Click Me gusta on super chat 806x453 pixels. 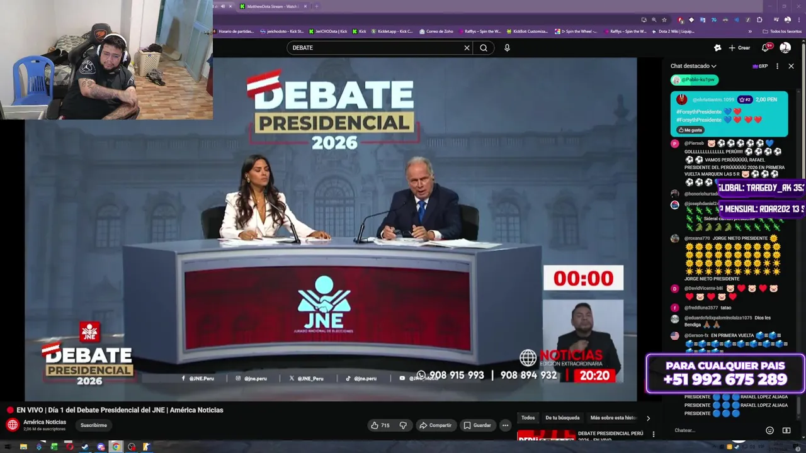tap(690, 130)
